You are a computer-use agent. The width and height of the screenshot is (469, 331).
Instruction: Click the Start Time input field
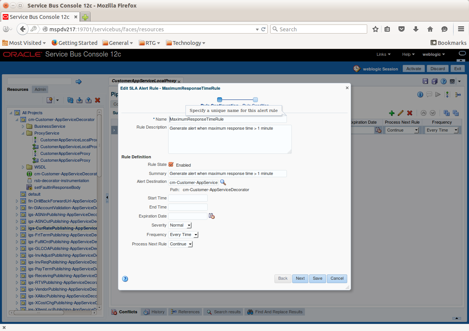pyautogui.click(x=188, y=198)
